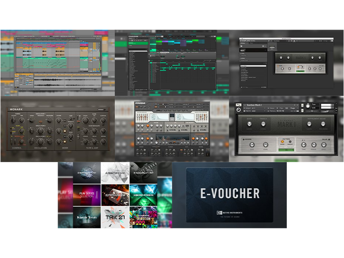Click the PRISM title on synth panel
This screenshot has height=258, width=344.
coord(140,103)
